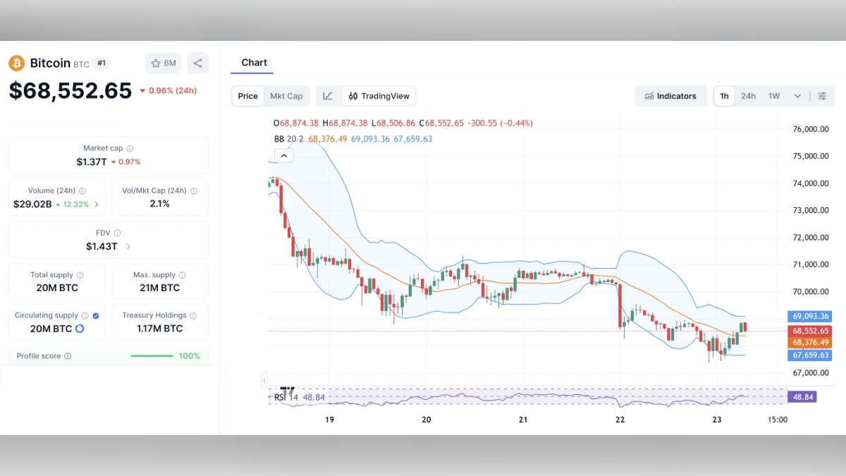Click the 100% Profile score bar

click(152, 355)
